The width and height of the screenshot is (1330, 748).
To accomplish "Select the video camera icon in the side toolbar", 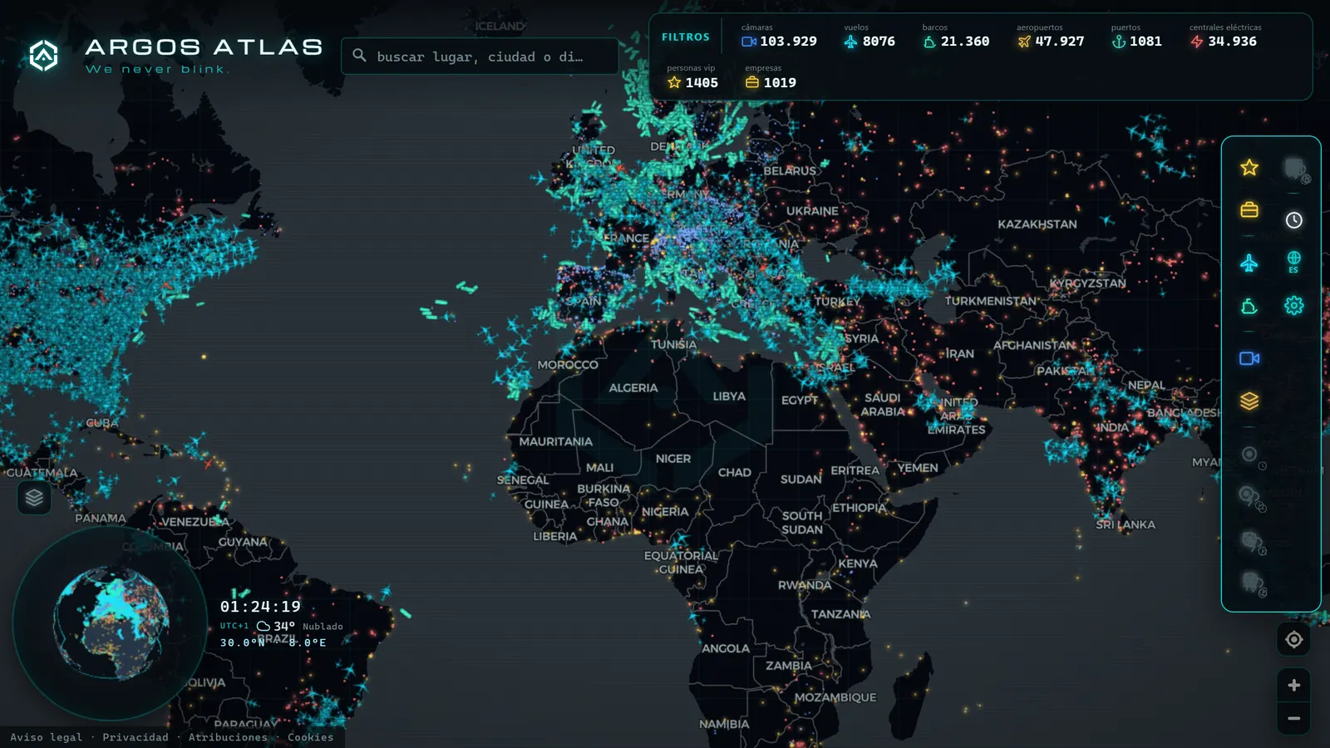I will click(1249, 358).
